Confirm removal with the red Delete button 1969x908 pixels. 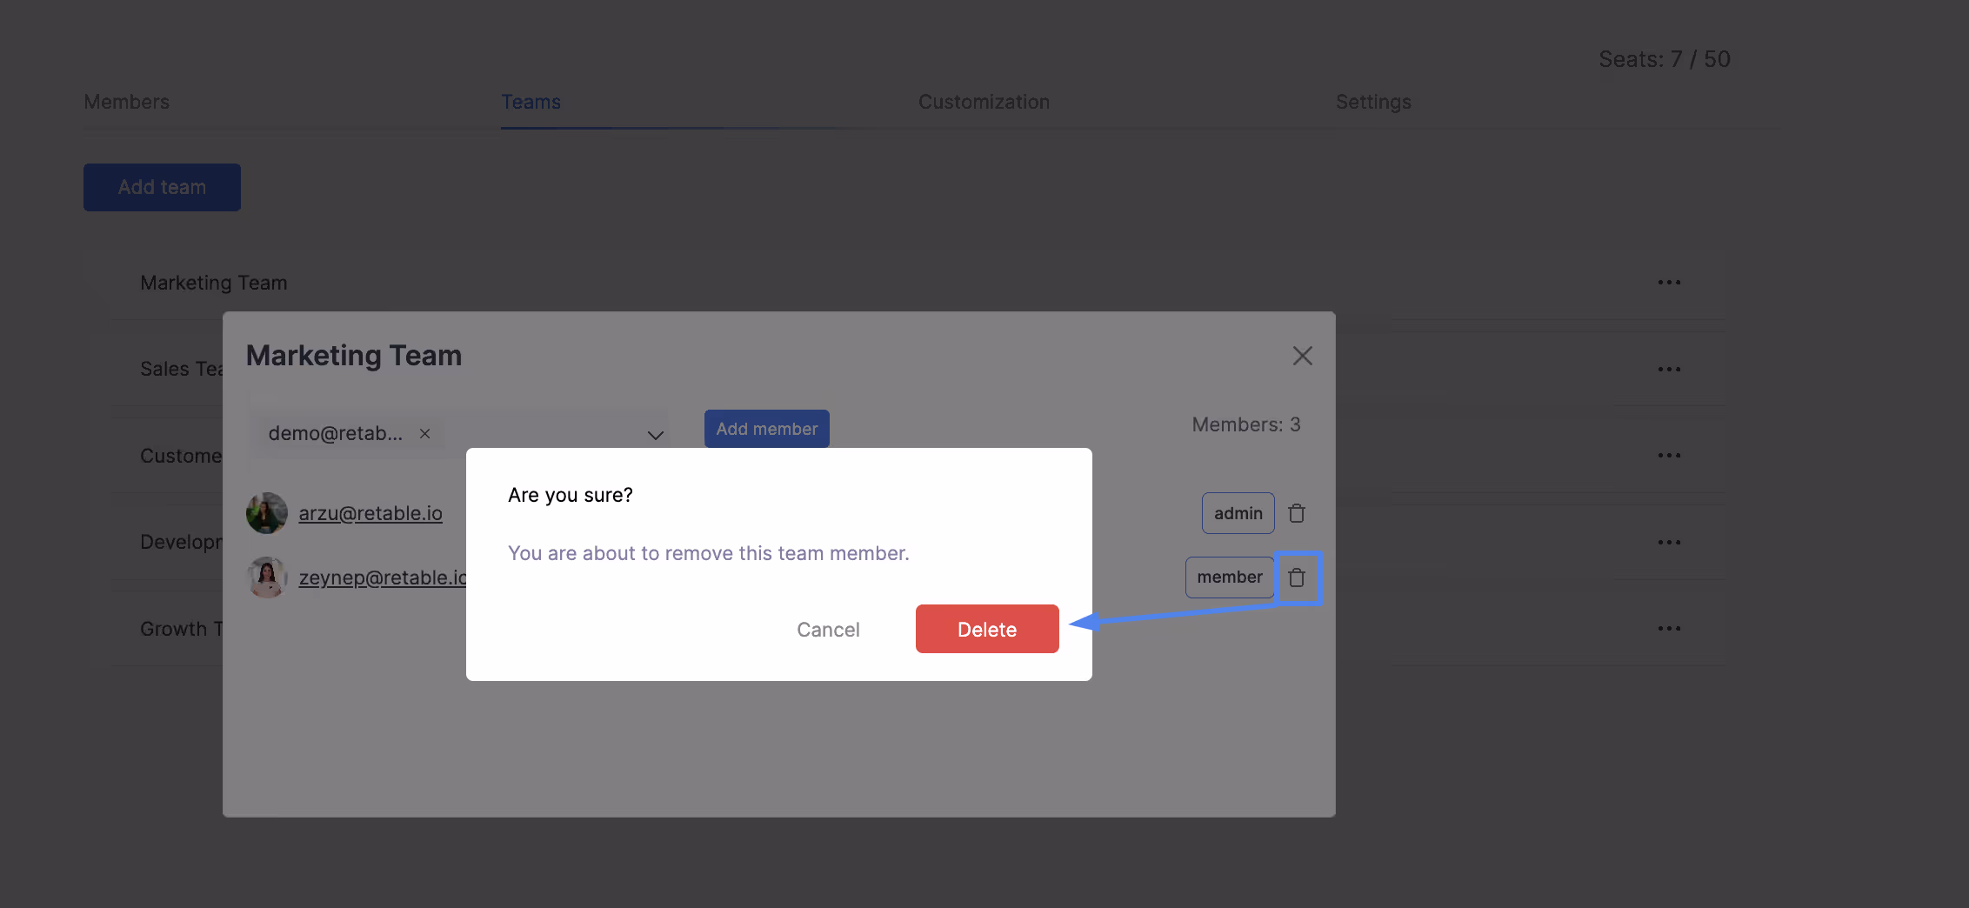[x=987, y=629]
